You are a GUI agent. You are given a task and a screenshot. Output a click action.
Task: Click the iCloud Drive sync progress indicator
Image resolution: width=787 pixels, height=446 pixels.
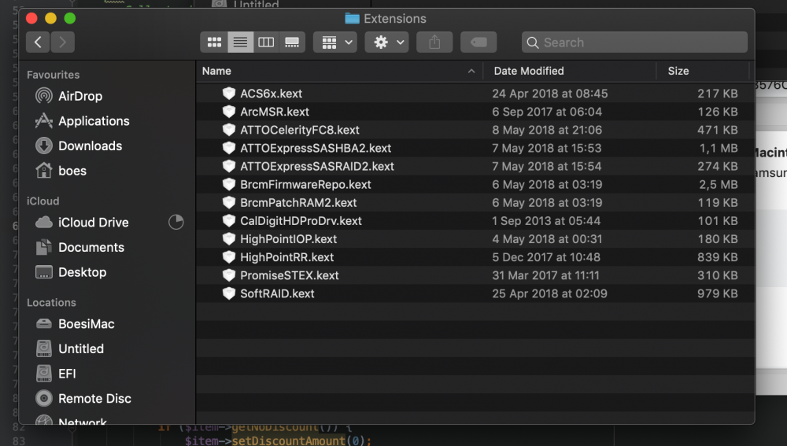click(176, 222)
